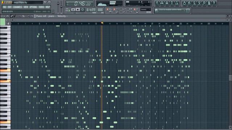Click the piano roll vertical scrollbar thumb
This screenshot has height=130, width=232.
tap(231, 78)
